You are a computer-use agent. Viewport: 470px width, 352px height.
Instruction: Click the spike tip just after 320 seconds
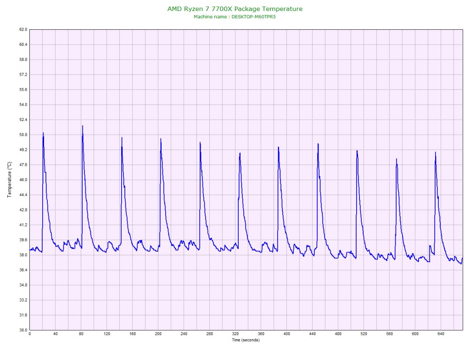point(240,153)
